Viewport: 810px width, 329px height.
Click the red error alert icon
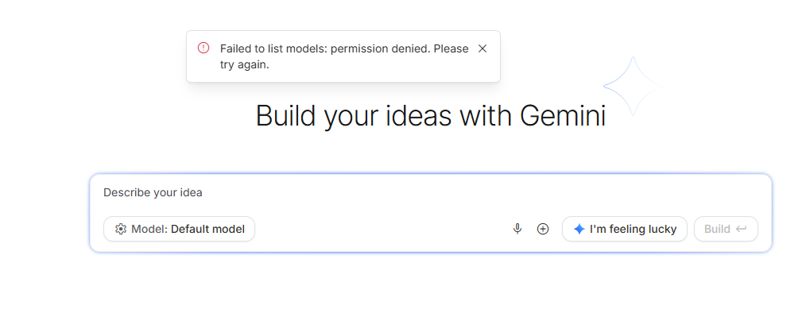(x=203, y=48)
